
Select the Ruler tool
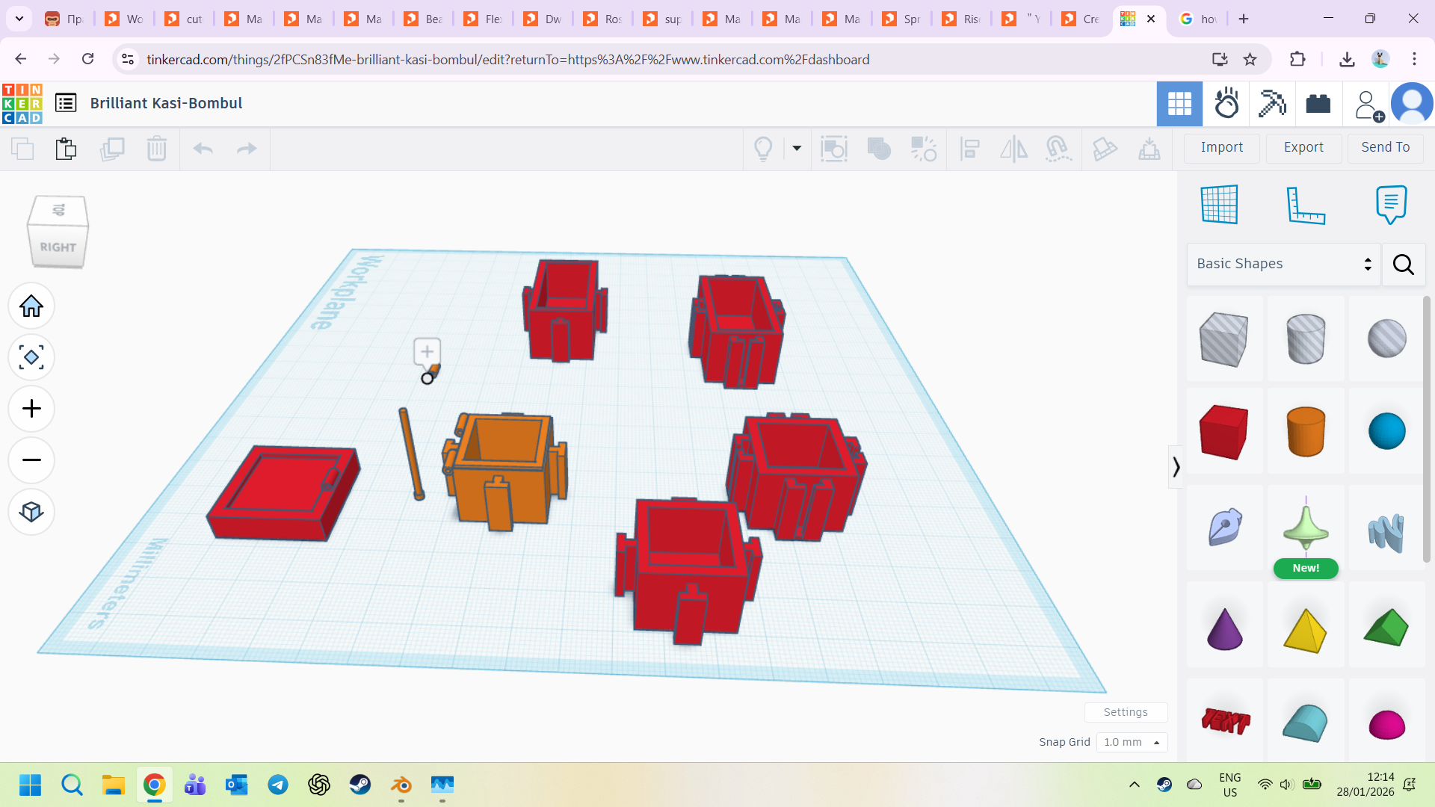[1306, 205]
